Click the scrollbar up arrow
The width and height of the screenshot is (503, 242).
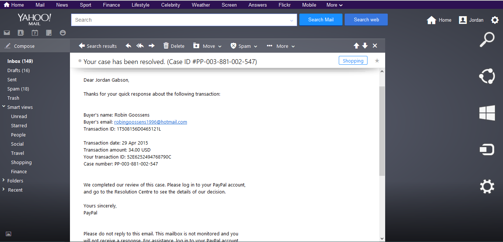pos(382,71)
